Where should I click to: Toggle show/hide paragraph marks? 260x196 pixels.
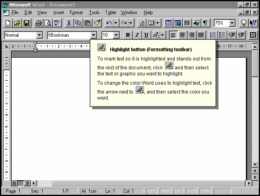(x=205, y=23)
